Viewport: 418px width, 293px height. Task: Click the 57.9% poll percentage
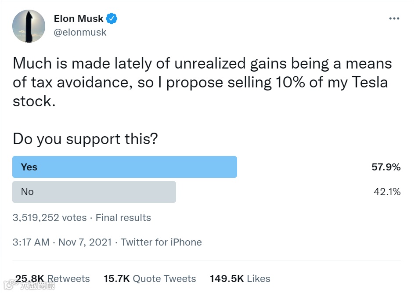[386, 167]
